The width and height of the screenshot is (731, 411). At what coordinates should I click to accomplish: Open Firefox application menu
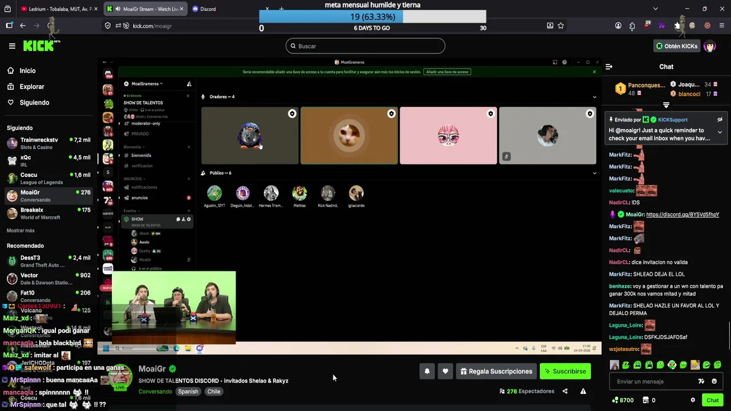click(722, 26)
